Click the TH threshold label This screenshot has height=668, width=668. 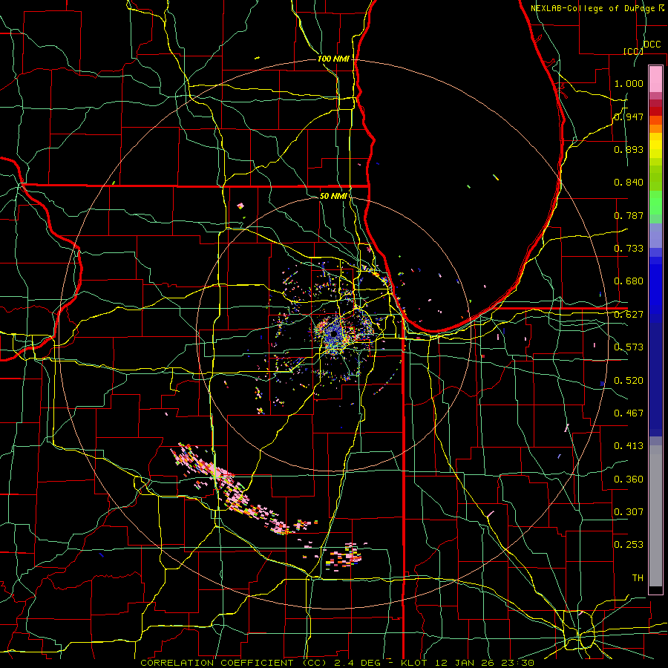click(638, 578)
